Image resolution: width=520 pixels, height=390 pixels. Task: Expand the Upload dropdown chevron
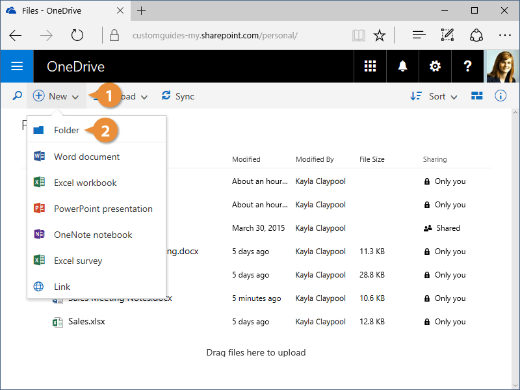point(144,97)
